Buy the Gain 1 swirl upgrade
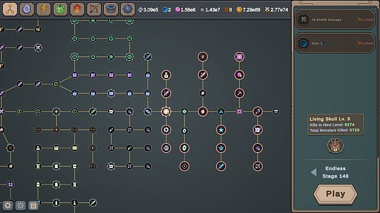 334,43
